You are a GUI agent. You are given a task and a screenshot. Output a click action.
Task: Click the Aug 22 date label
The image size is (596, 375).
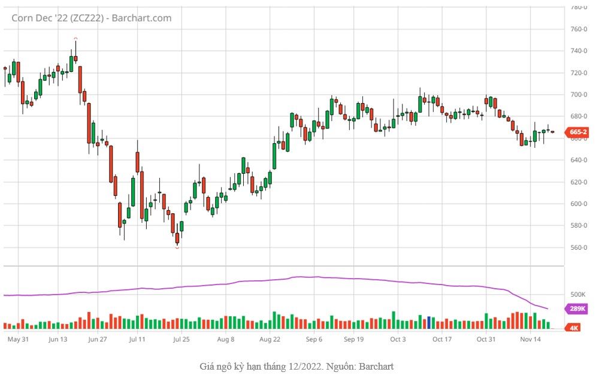click(x=270, y=339)
